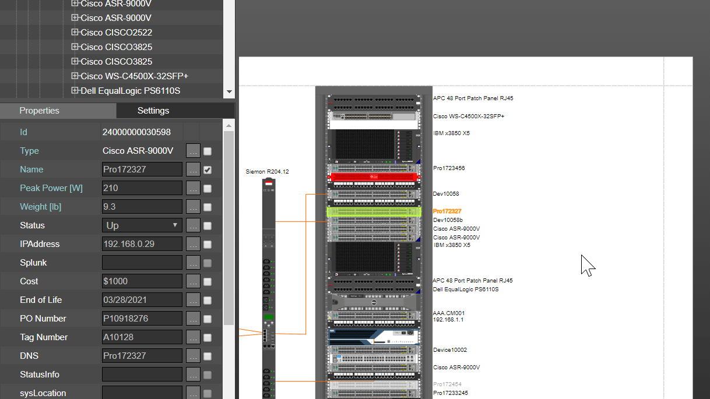Open the ellipsis button for End of Life
Screen dimensions: 710x399
193,300
